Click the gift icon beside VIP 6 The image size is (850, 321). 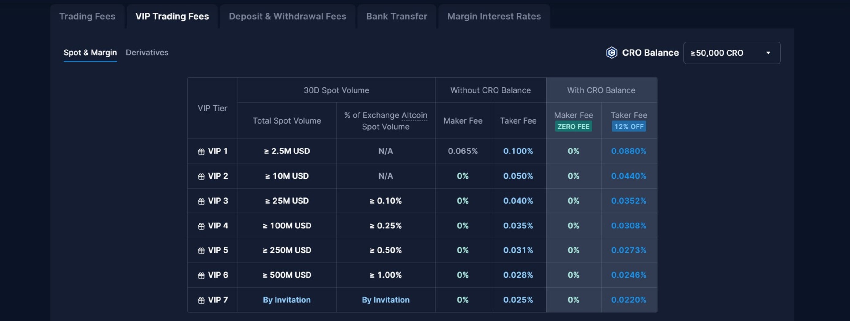pos(201,275)
